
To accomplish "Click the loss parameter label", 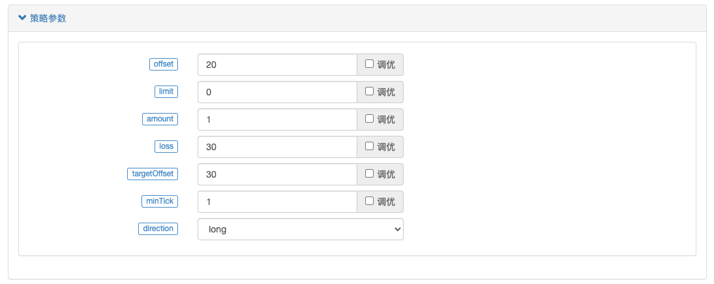I will coord(166,146).
